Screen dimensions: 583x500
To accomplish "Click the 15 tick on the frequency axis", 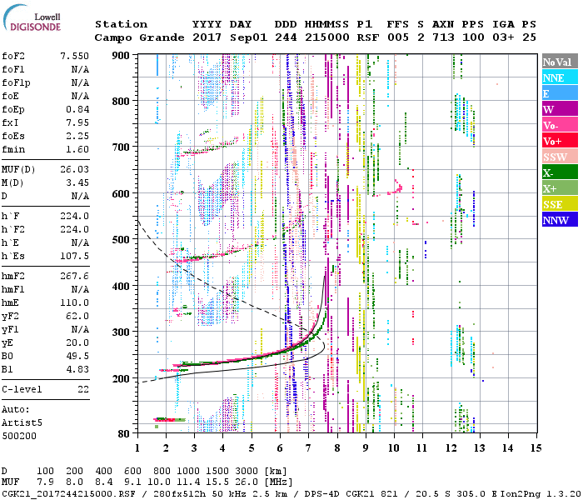I will [x=535, y=447].
